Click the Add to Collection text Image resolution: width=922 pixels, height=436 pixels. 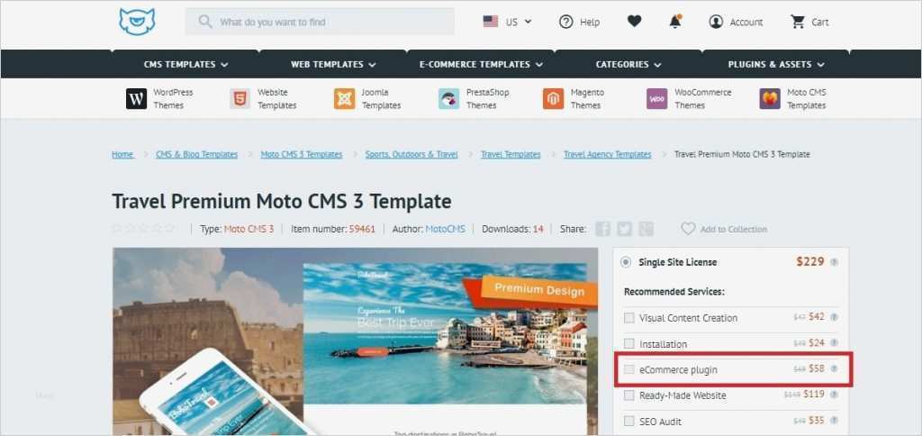[x=733, y=229]
